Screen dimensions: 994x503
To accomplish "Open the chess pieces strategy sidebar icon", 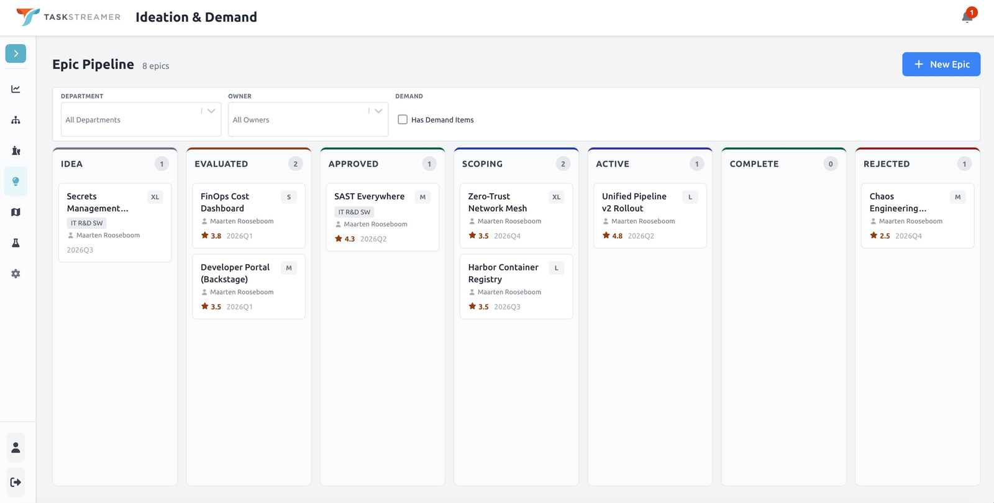I will [16, 150].
